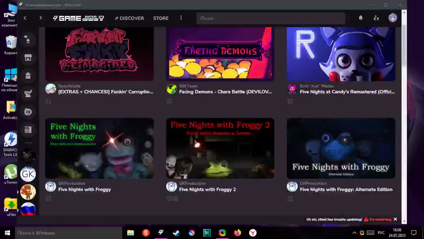Click the 'Facing Demons - Chara Battle' title

click(x=226, y=92)
